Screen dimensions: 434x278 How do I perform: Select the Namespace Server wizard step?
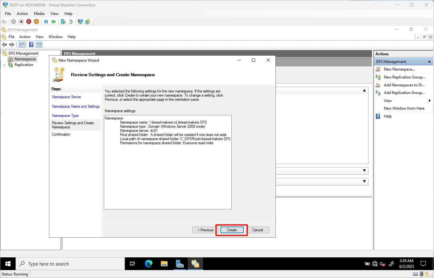click(66, 97)
